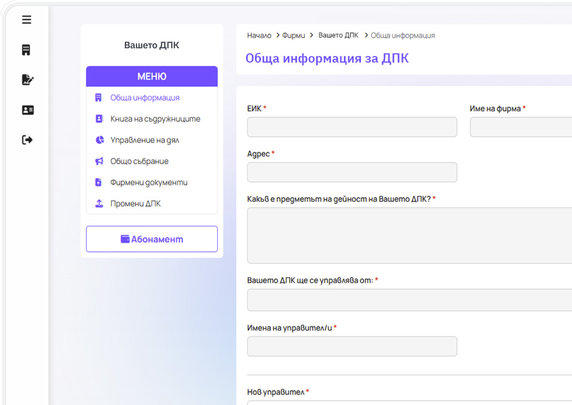Focus the Адрес input field

click(x=352, y=172)
